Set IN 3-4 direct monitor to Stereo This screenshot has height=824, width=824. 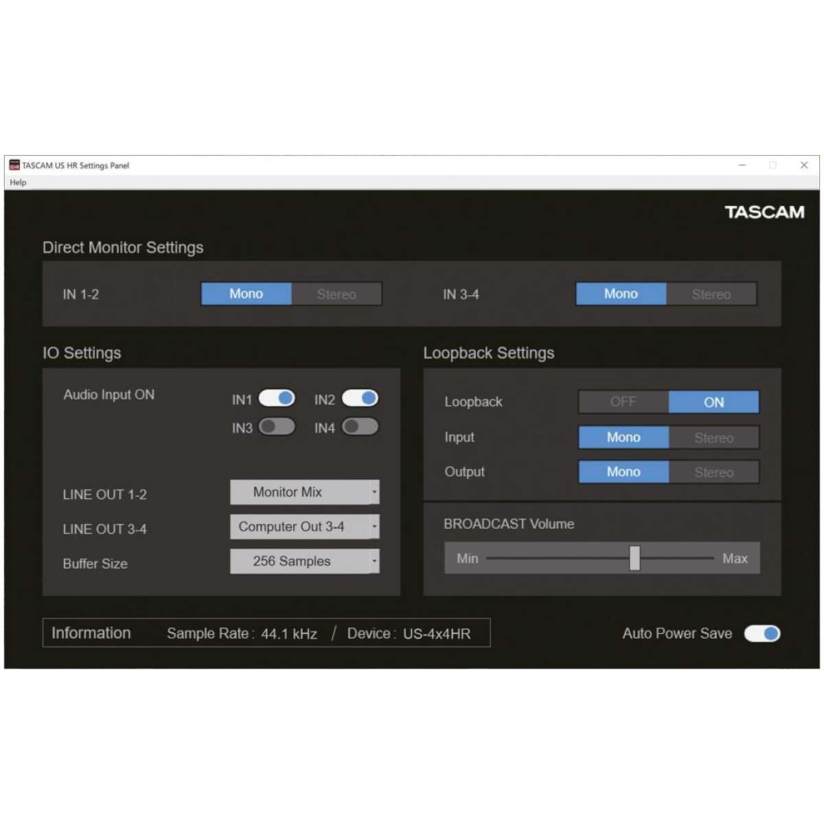click(x=711, y=294)
